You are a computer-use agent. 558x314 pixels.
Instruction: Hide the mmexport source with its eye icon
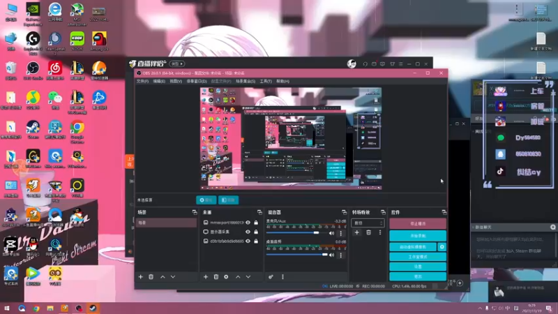pyautogui.click(x=248, y=223)
